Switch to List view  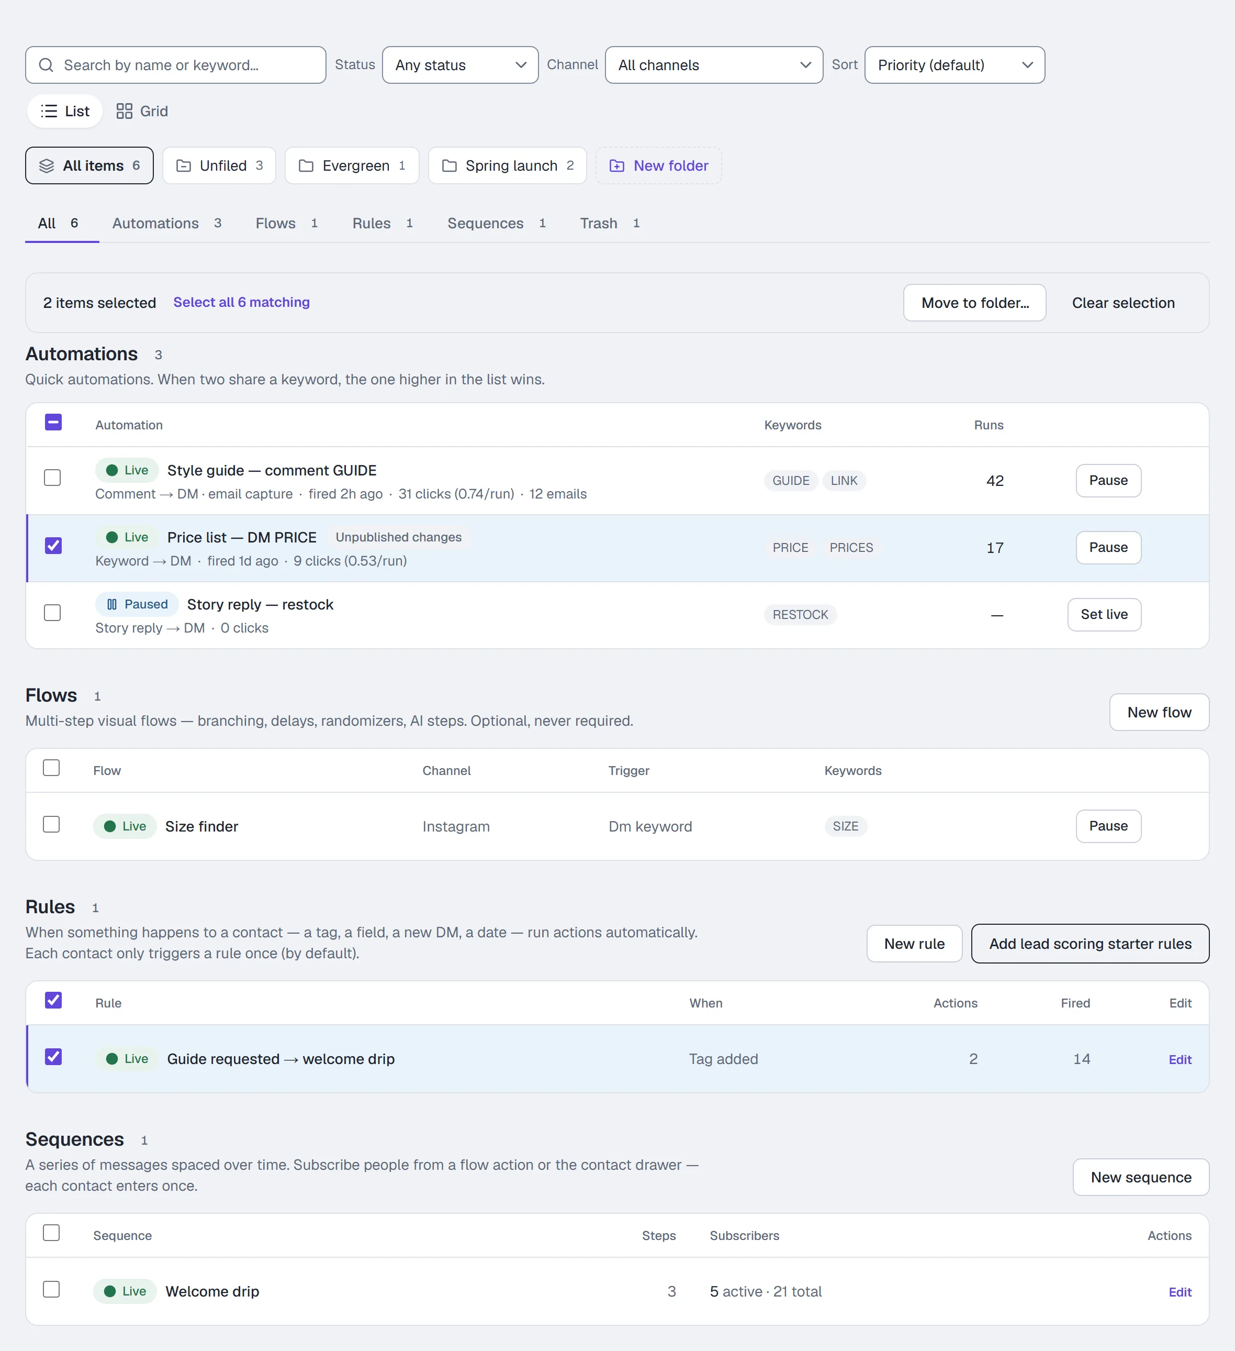pyautogui.click(x=65, y=111)
